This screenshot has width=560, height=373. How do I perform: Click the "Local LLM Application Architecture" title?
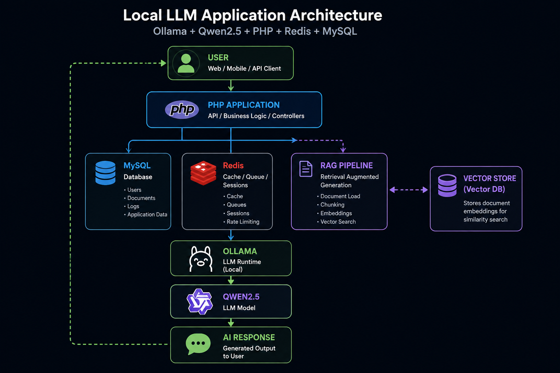[x=253, y=15]
